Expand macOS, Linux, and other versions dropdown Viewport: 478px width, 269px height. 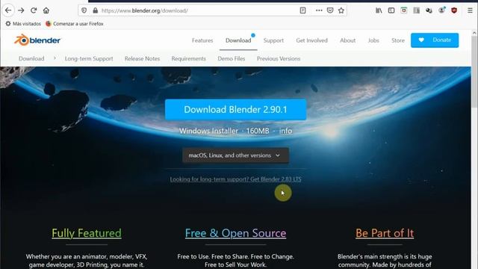tap(236, 155)
